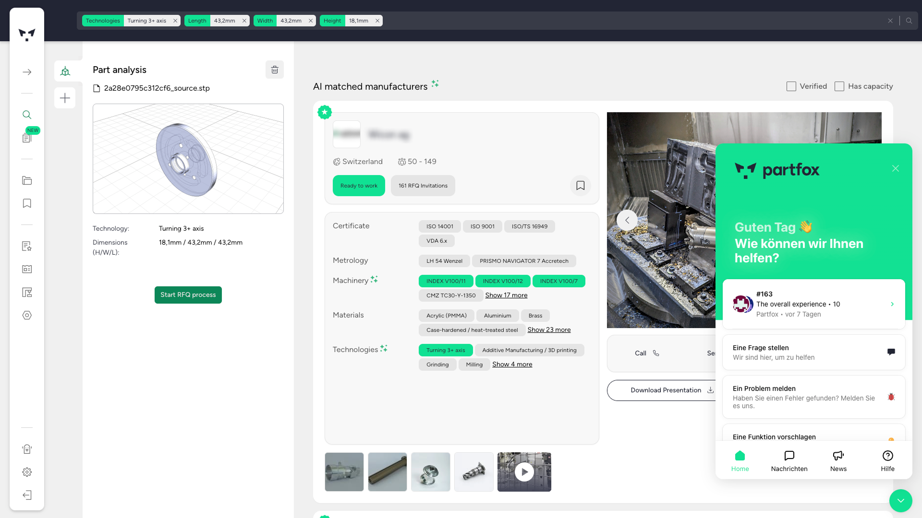
Task: Expand machinery with Show 17 more
Action: click(x=506, y=295)
